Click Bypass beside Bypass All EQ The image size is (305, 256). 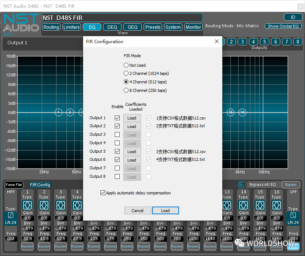(x=291, y=185)
